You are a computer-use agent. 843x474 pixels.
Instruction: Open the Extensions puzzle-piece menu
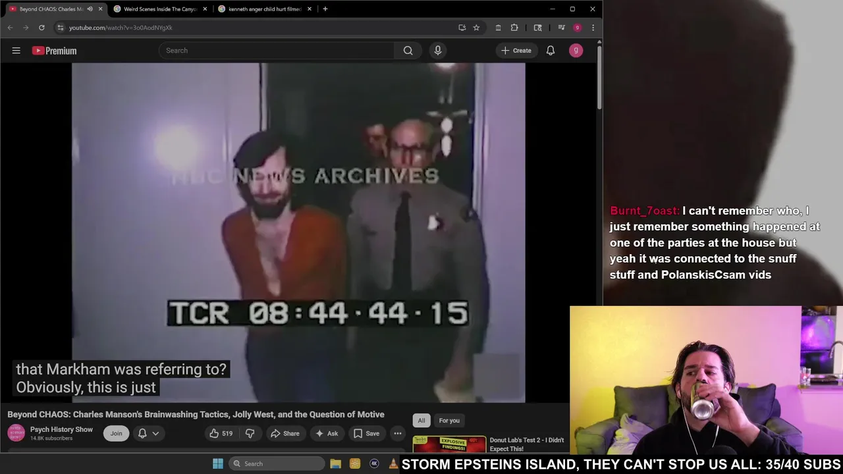(514, 28)
